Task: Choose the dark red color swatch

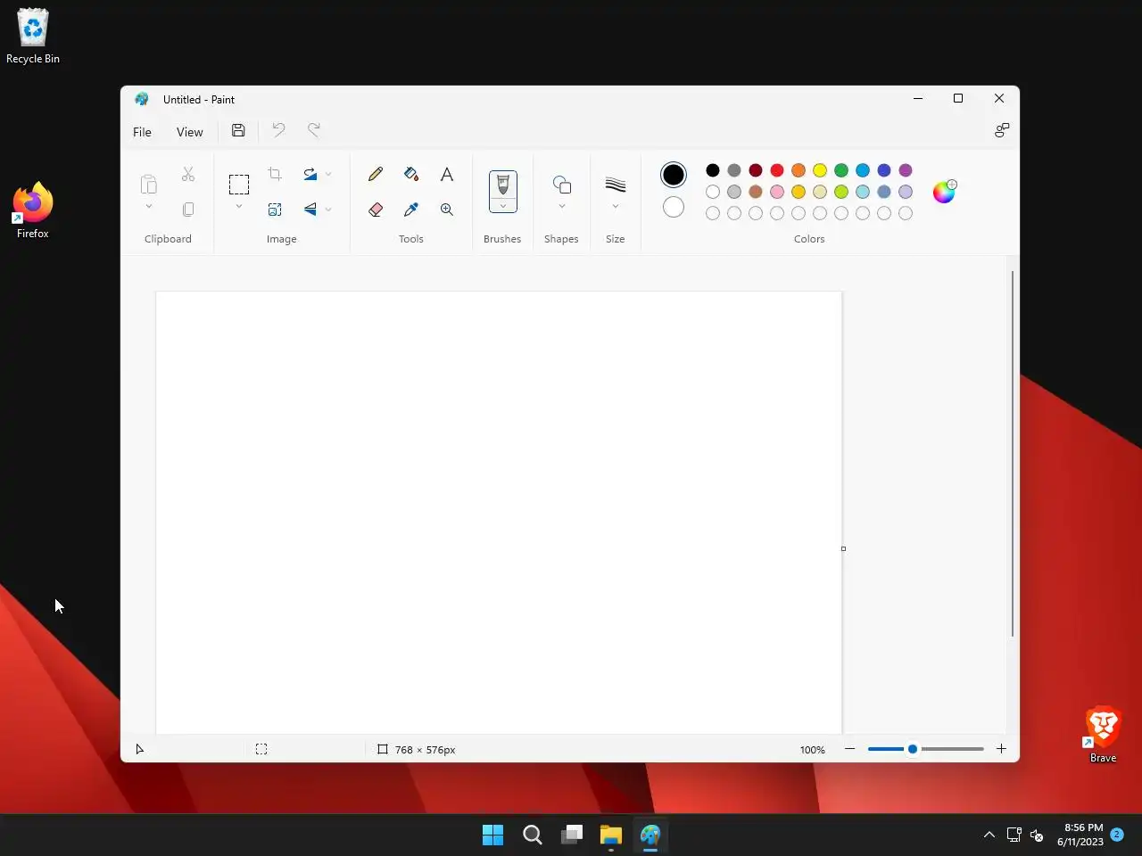Action: tap(756, 170)
